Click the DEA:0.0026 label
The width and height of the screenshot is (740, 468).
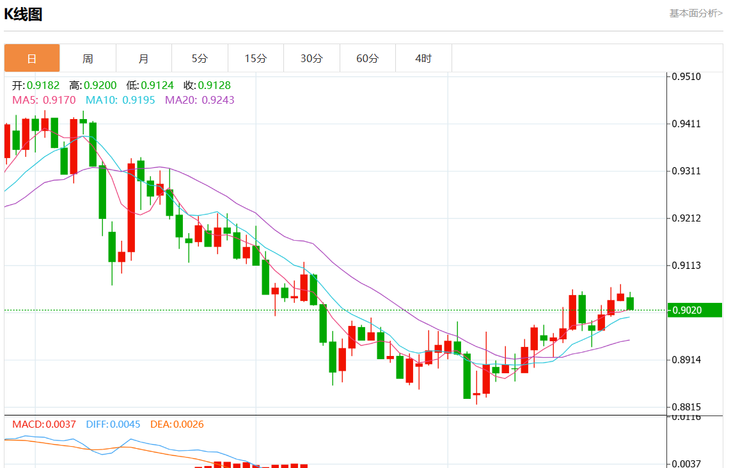tap(177, 424)
